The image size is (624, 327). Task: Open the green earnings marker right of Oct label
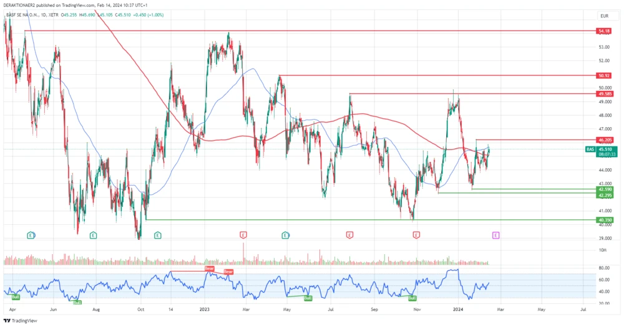(x=158, y=235)
